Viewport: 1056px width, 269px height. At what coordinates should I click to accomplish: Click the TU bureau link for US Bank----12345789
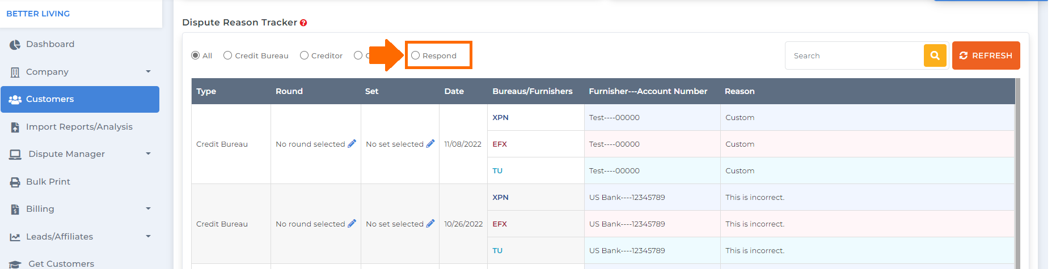pos(497,251)
